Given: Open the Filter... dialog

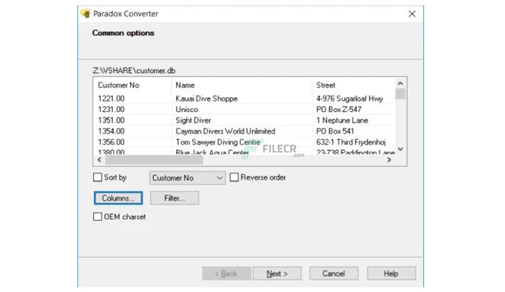Looking at the screenshot, I should click(175, 198).
